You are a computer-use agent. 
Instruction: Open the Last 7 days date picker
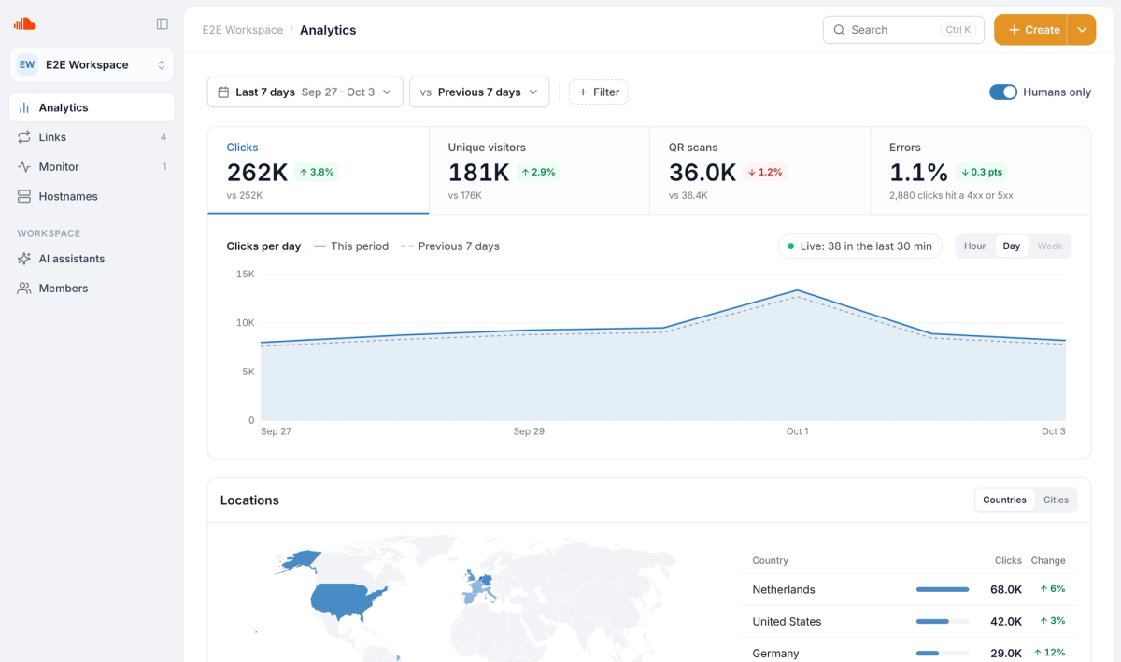click(305, 92)
